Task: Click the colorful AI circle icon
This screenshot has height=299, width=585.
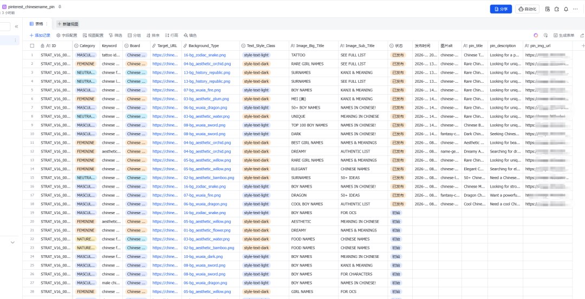Action: pyautogui.click(x=536, y=35)
